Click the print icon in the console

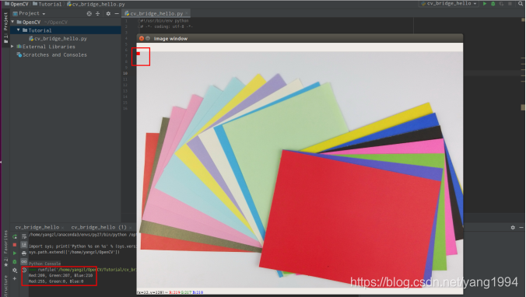point(24,253)
